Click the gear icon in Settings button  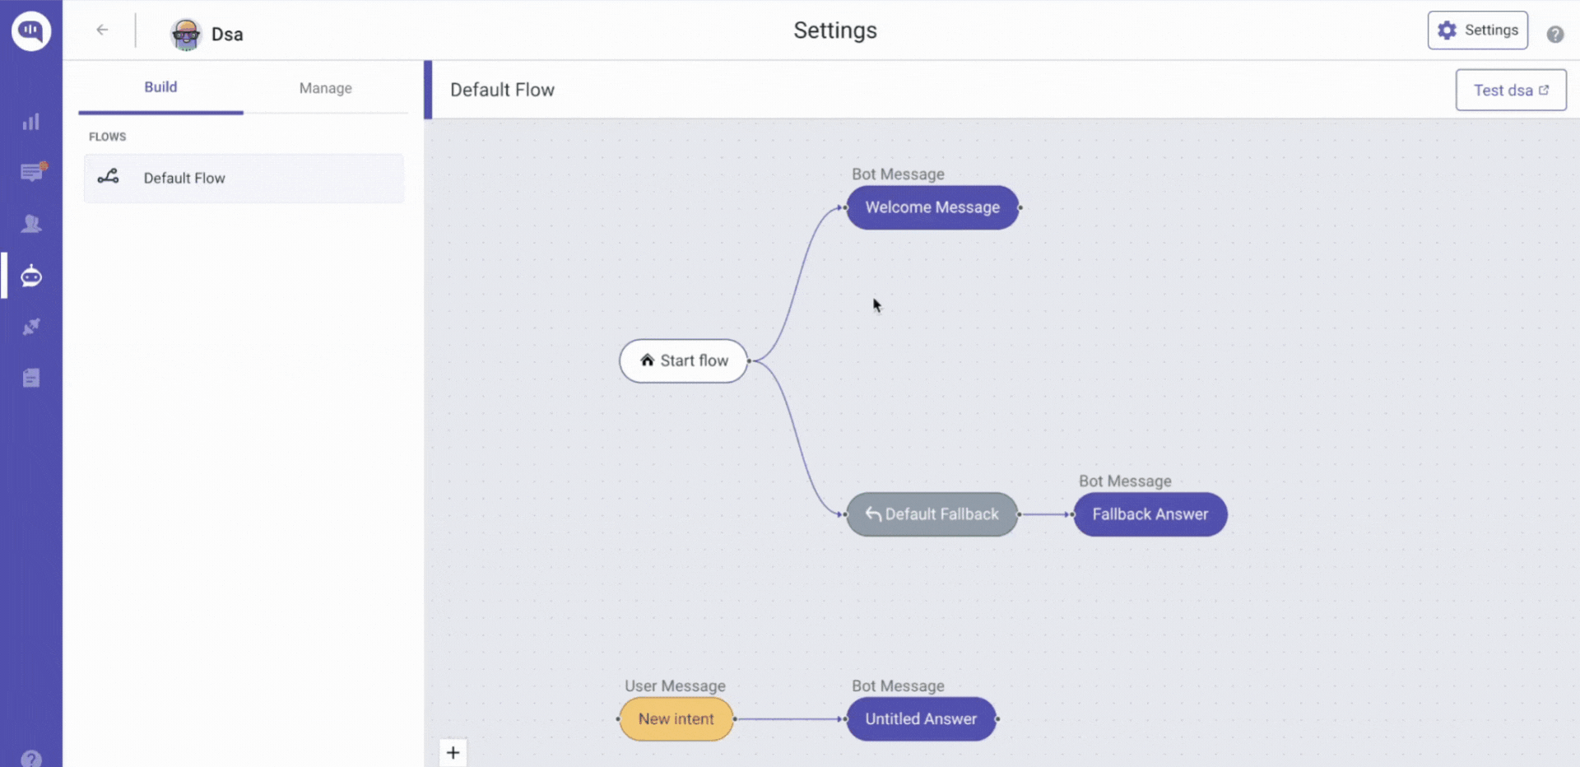(1447, 30)
